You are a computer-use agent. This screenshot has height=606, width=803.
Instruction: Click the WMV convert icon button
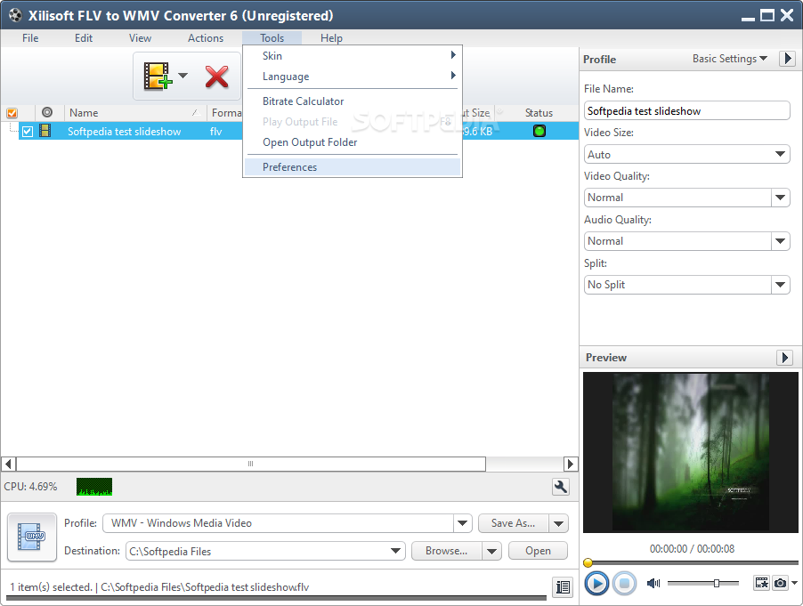tap(32, 537)
